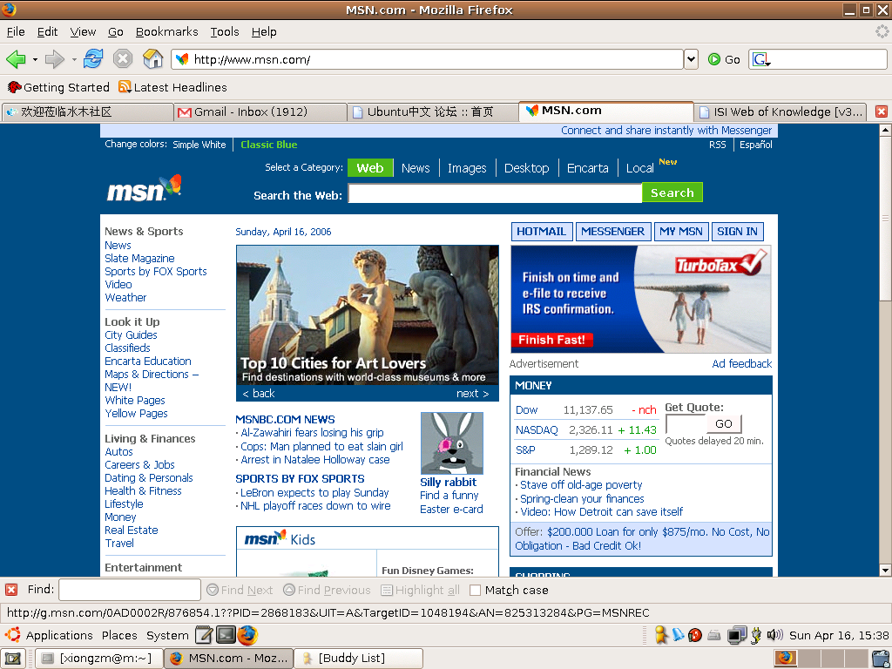Open the volume control in the system tray
Viewport: 892px width, 669px height.
point(774,635)
